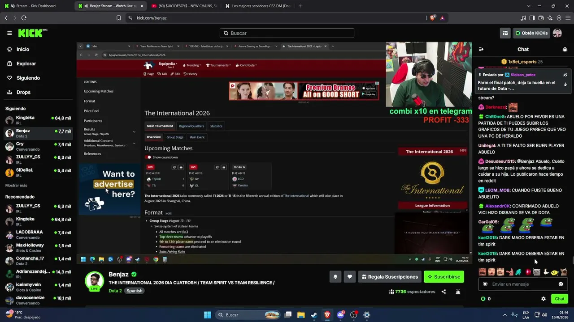Click the shield badge icon in message box
The image size is (574, 322).
click(x=485, y=284)
